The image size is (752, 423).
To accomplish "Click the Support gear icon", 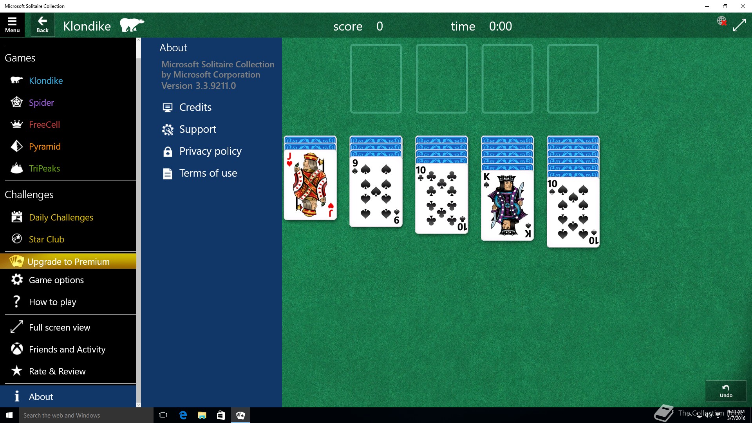I will pos(168,129).
